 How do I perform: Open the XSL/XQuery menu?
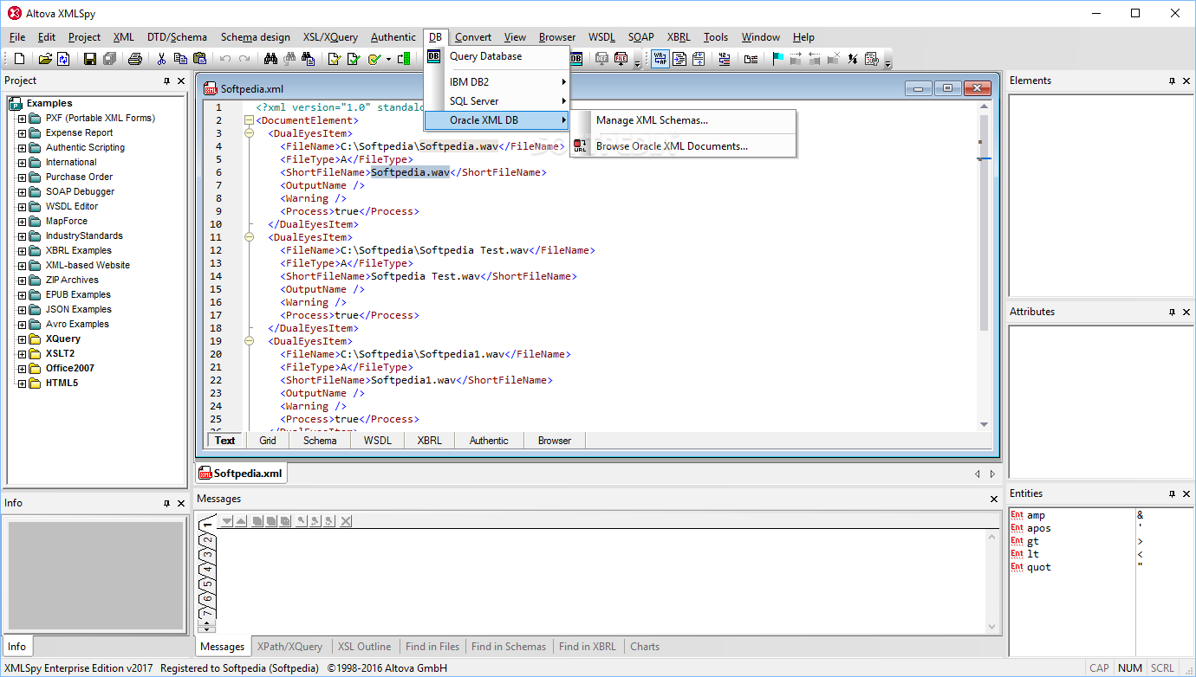330,37
